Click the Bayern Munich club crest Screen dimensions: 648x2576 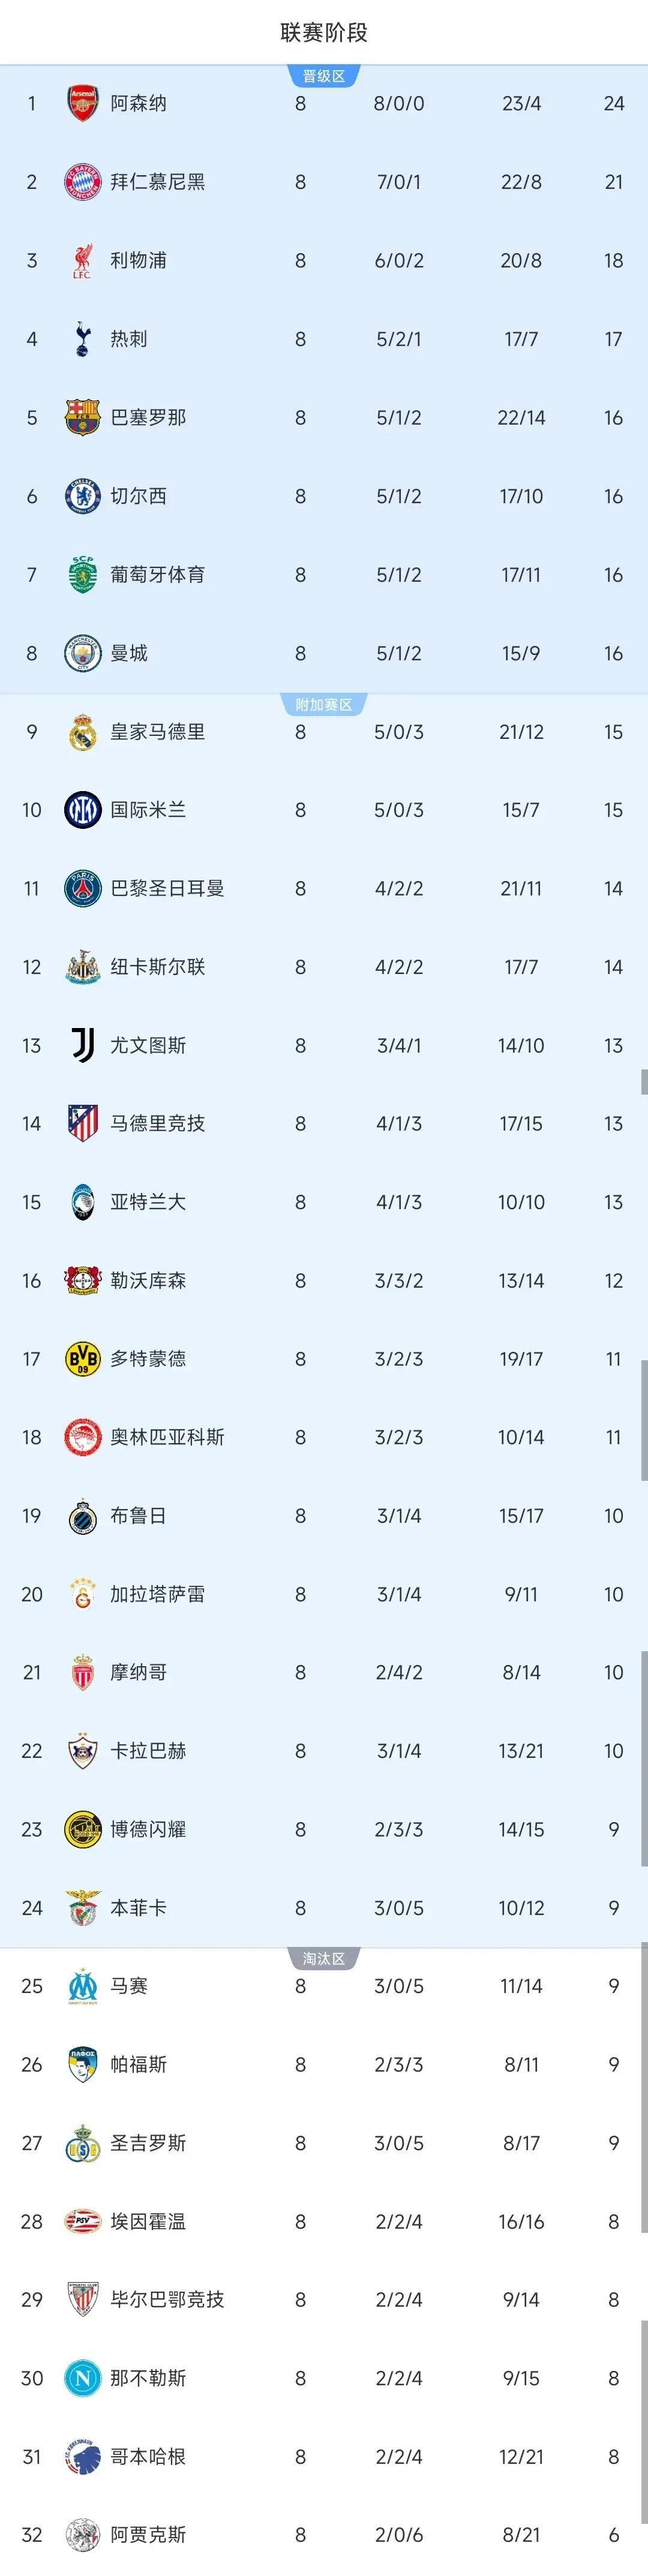[82, 182]
